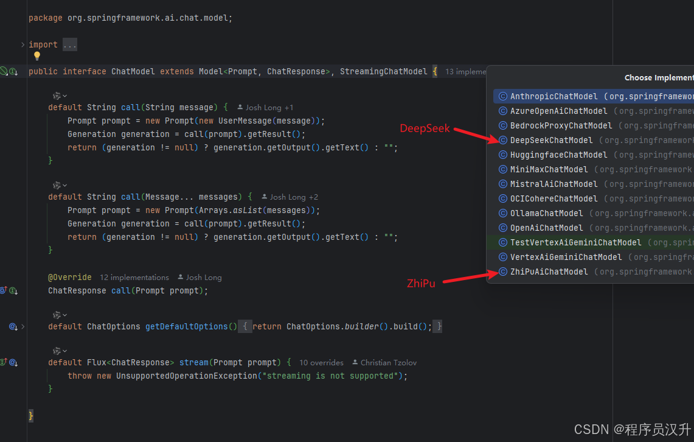Click the AI assistant icon above the stream method

[57, 351]
